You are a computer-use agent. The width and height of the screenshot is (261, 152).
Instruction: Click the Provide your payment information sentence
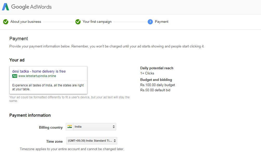107,46
